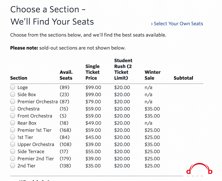The width and height of the screenshot is (222, 181).
Task: Click the Upper Orchestra section label
Action: [x=36, y=144]
